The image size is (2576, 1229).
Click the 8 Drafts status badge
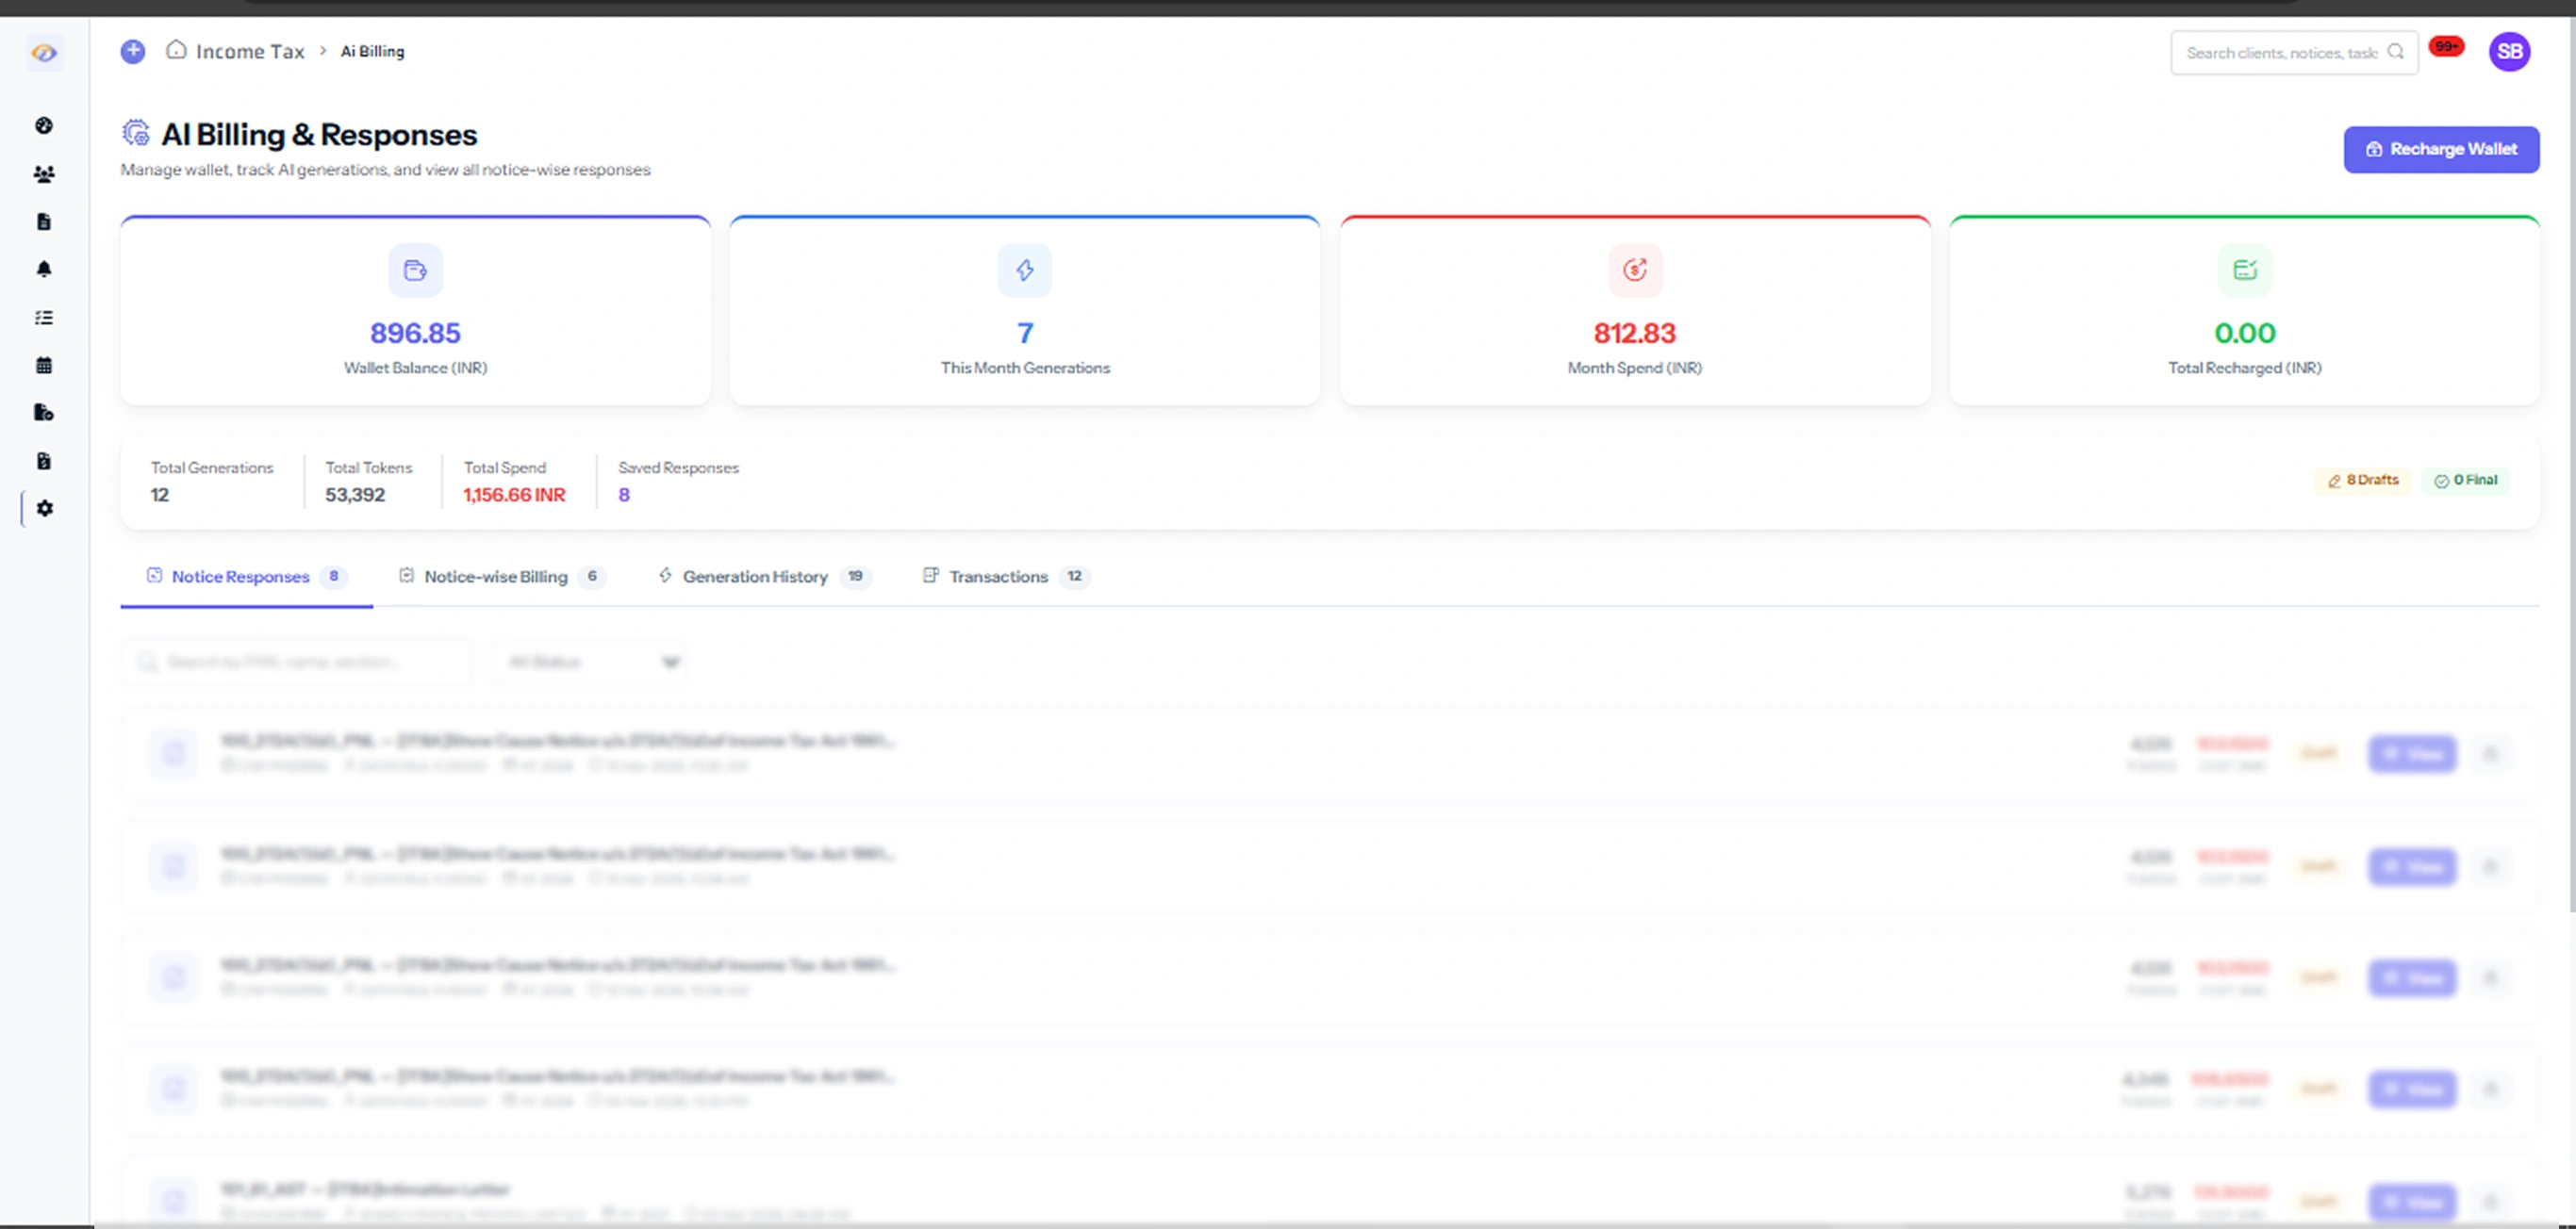2363,481
